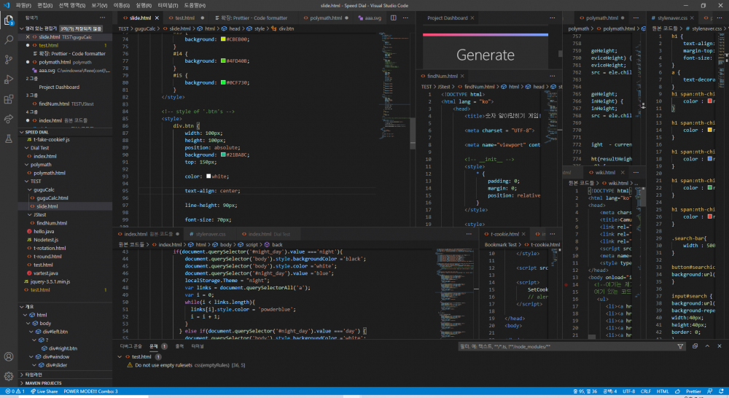
Task: Close the bottom panel with the X icon
Action: click(x=720, y=346)
